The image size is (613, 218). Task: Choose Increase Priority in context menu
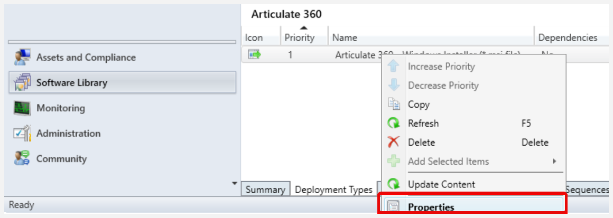474,67
